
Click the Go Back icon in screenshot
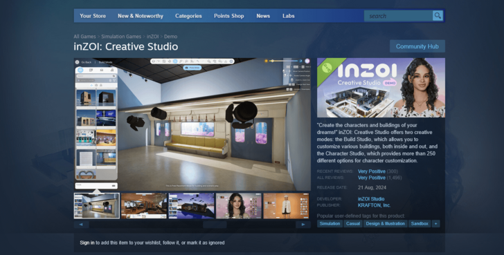point(77,62)
